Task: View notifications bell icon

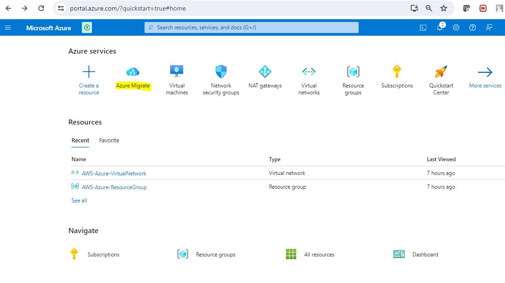Action: coord(440,27)
